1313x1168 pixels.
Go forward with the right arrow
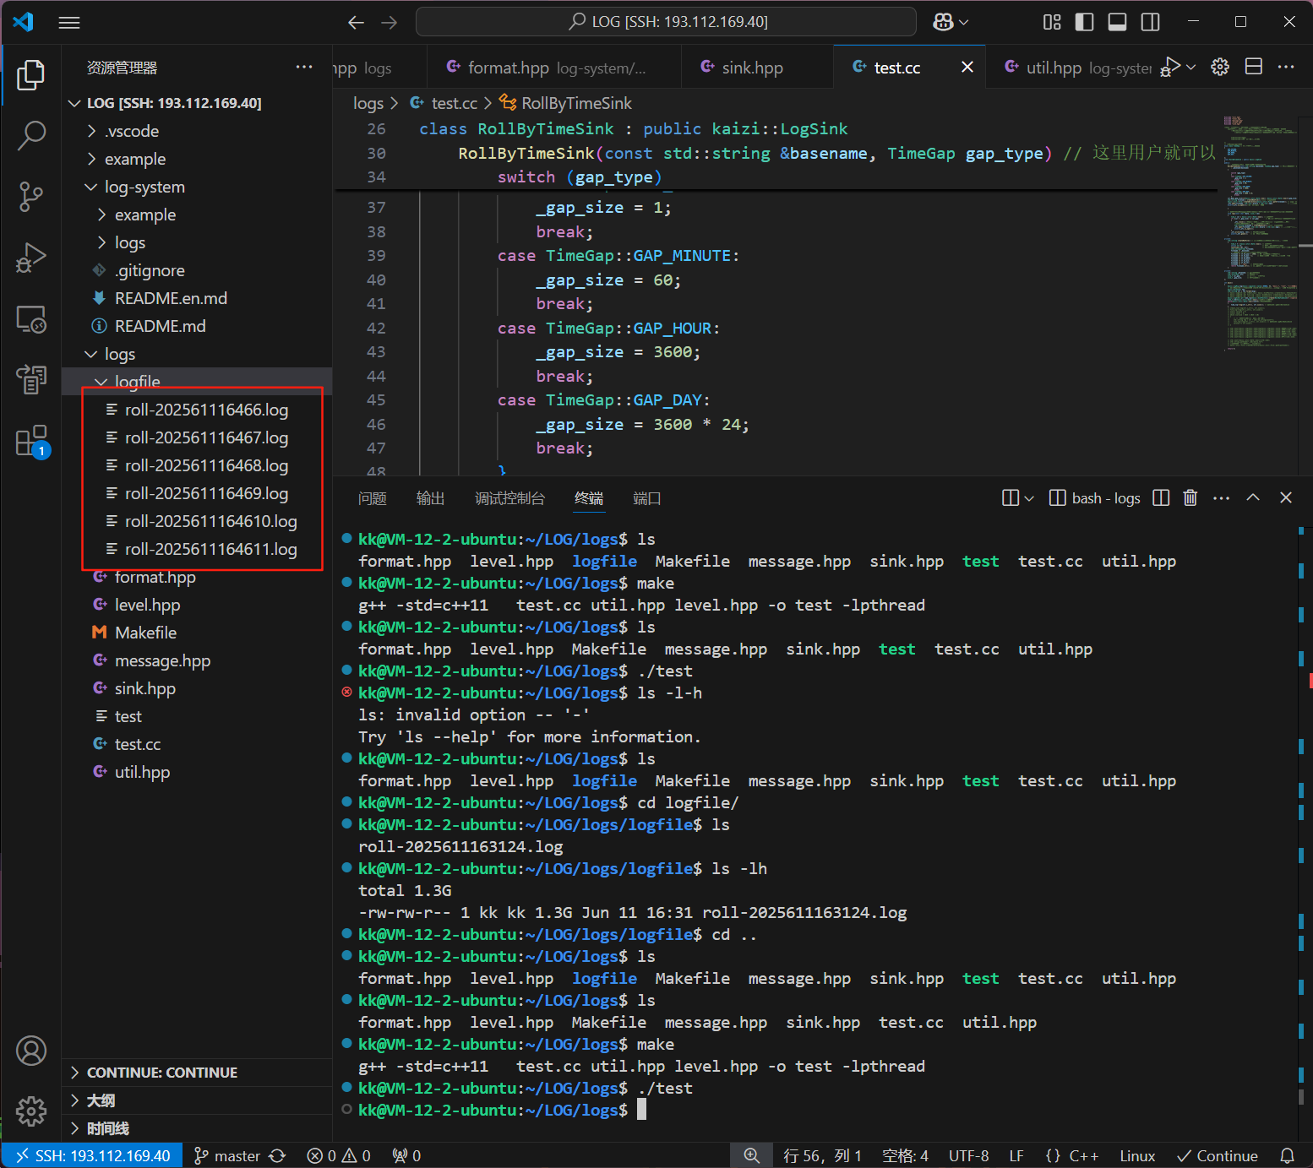click(x=390, y=23)
